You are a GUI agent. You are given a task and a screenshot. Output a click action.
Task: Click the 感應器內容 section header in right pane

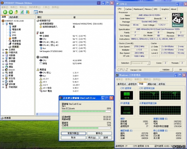44,21
